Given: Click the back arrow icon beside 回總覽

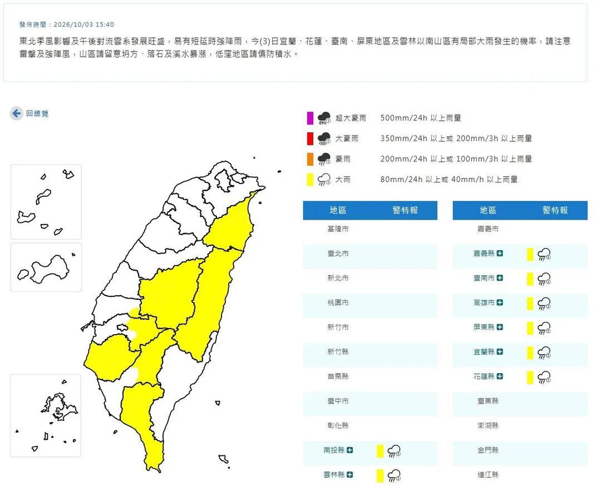Looking at the screenshot, I should tap(17, 113).
